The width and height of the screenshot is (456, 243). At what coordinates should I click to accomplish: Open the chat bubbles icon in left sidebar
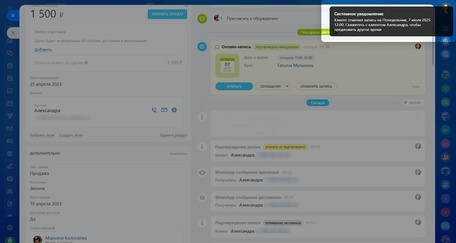pyautogui.click(x=10, y=53)
